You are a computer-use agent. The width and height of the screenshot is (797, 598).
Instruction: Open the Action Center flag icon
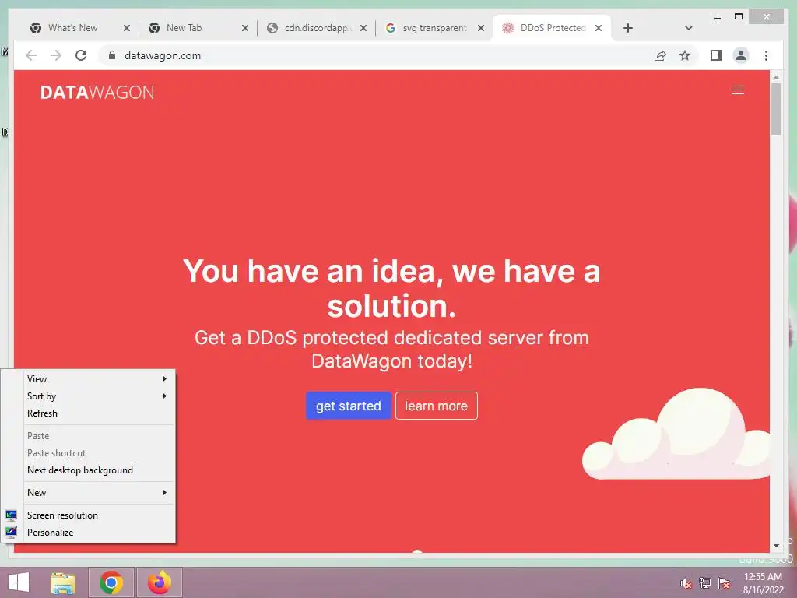[724, 583]
